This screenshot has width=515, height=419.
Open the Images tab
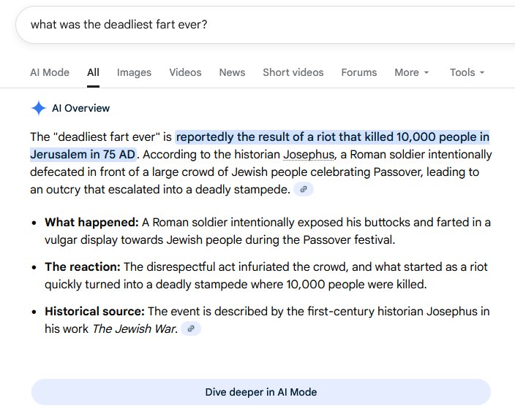(134, 72)
